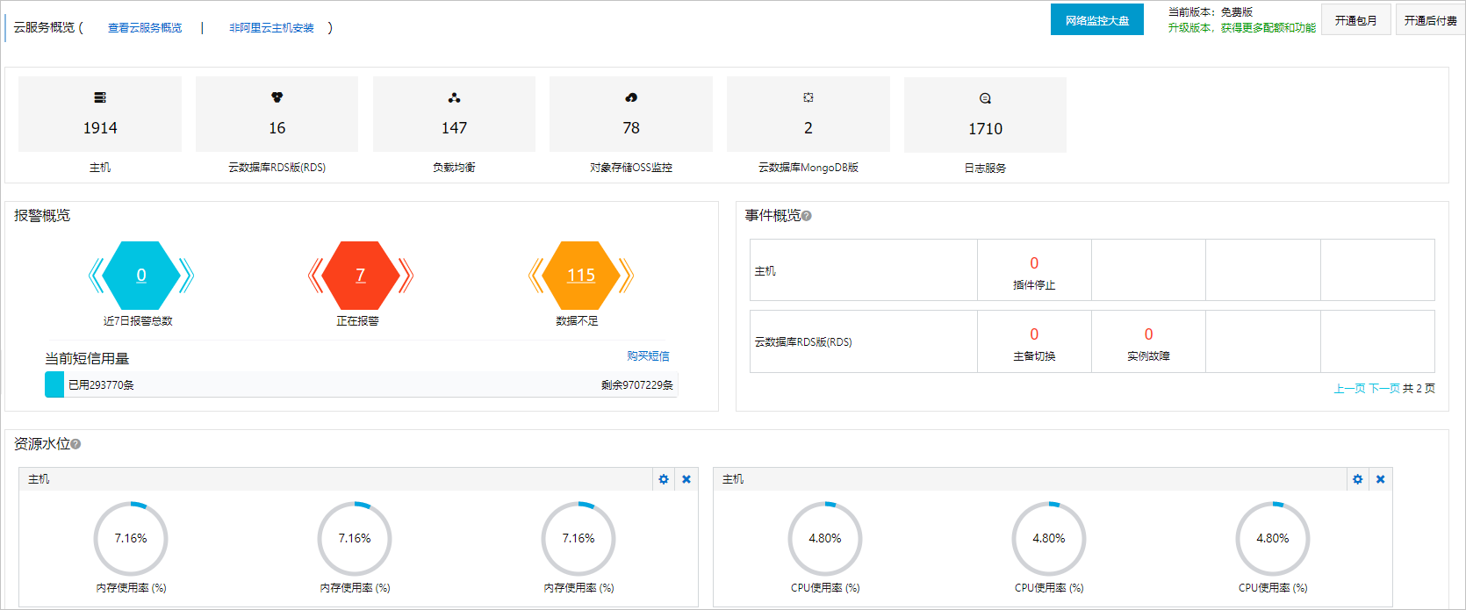Click the 云数据库MongoDB版 icon
The width and height of the screenshot is (1466, 610).
pos(808,97)
